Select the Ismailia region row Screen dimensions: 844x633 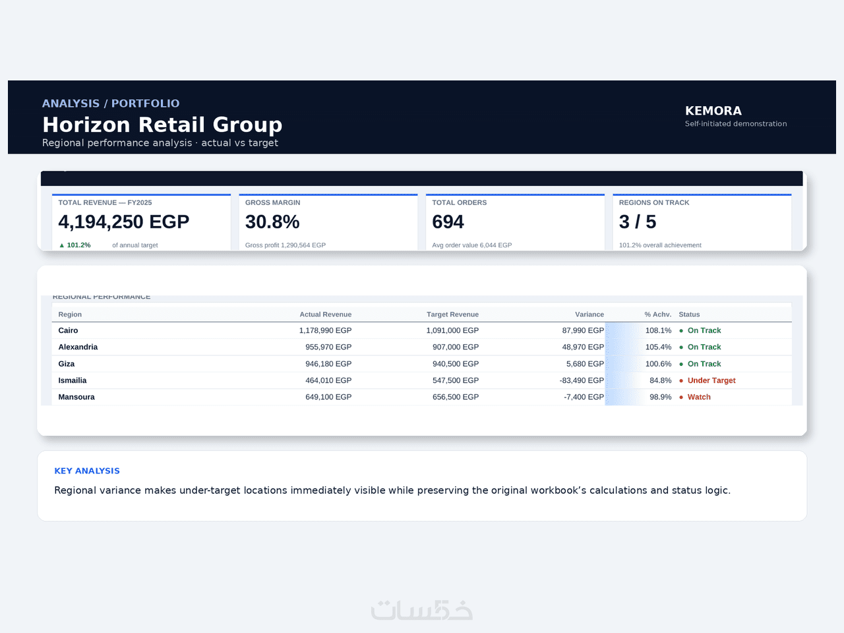(422, 380)
